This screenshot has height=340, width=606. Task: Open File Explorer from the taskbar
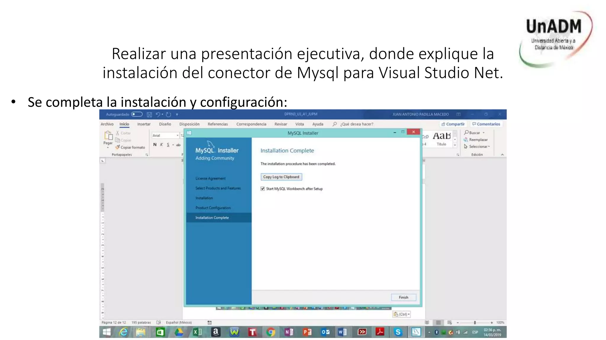141,332
